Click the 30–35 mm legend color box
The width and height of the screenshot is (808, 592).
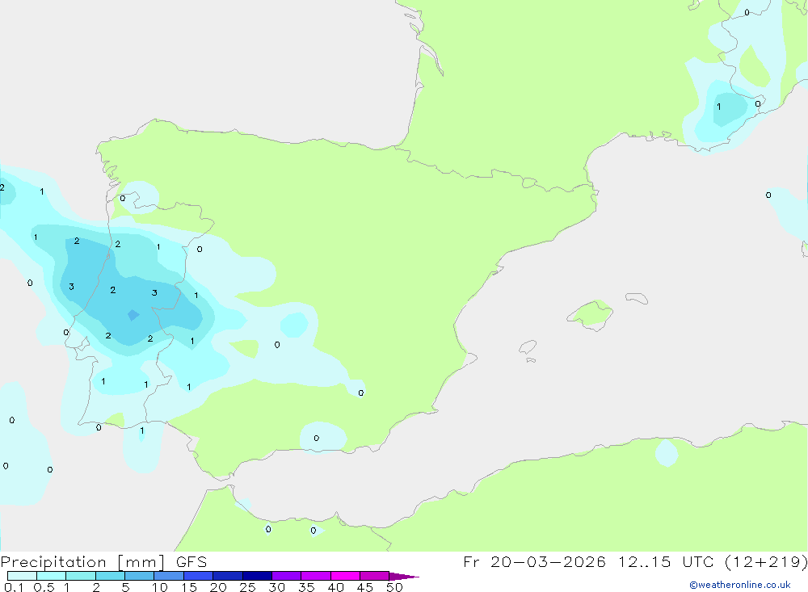pyautogui.click(x=287, y=576)
